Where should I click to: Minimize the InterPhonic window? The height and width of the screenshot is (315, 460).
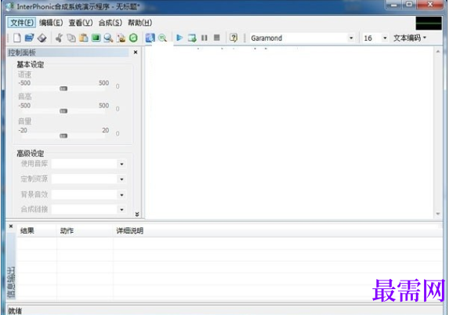pos(394,5)
